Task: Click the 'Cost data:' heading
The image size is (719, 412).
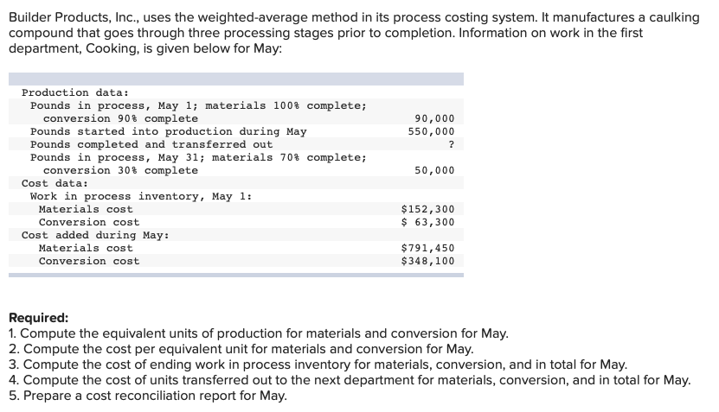Action: (55, 183)
